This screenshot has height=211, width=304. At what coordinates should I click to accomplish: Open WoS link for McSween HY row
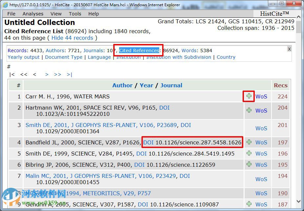click(x=261, y=193)
